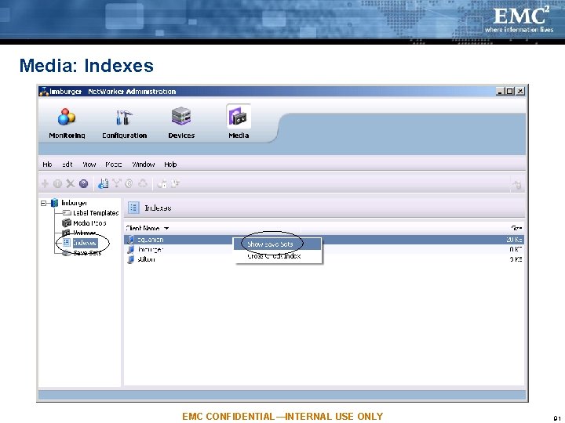
Task: Minimize the NetWorker Administration window
Action: [x=499, y=92]
